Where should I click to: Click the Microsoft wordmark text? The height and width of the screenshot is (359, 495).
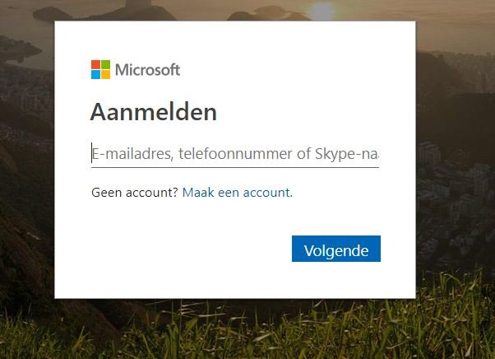(148, 69)
